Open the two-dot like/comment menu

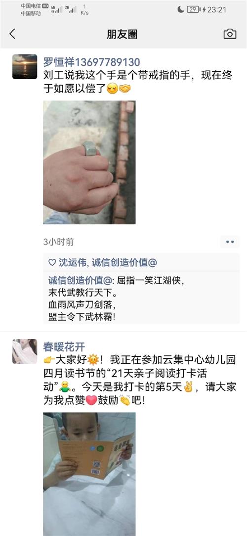pos(230,242)
